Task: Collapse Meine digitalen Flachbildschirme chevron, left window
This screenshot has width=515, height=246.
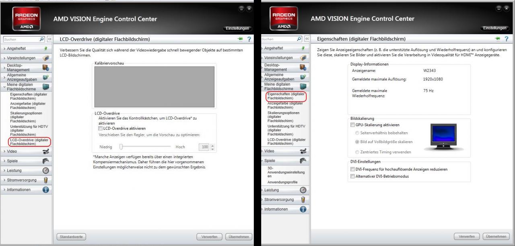Action: click(x=4, y=86)
